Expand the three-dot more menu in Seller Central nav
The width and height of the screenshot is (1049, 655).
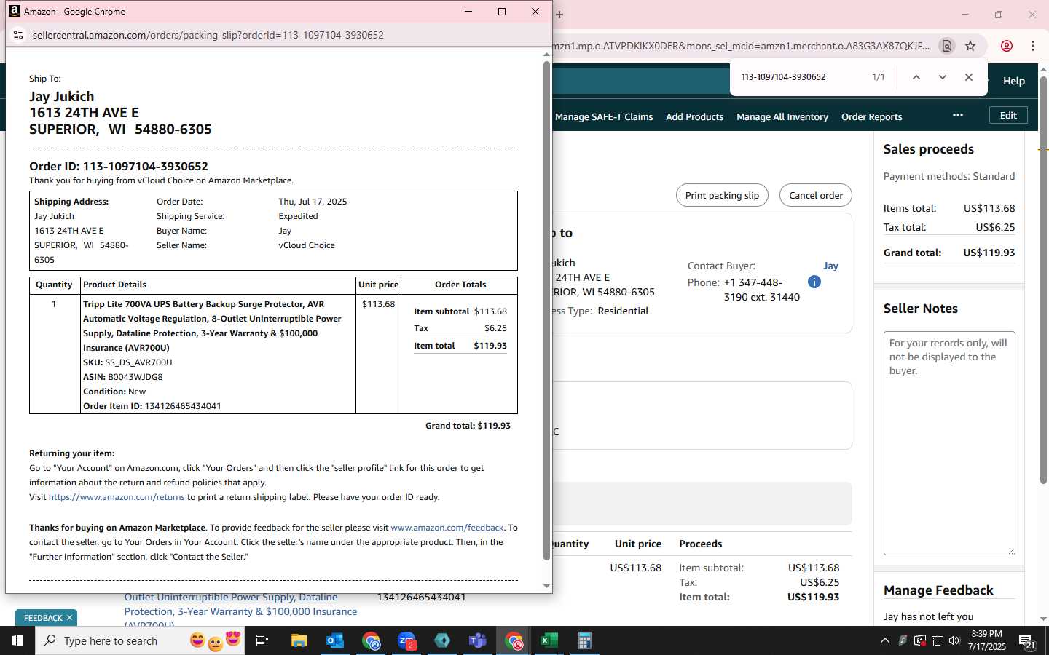click(958, 115)
